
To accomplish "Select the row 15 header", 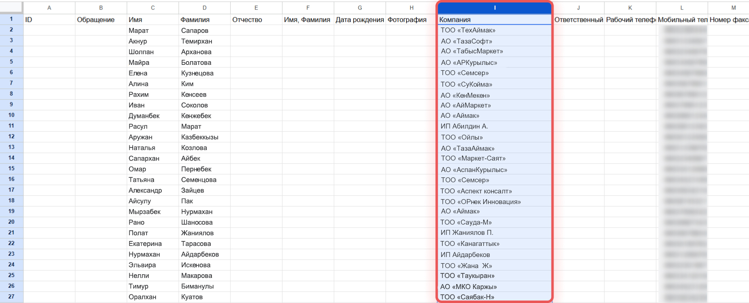I will click(11, 168).
